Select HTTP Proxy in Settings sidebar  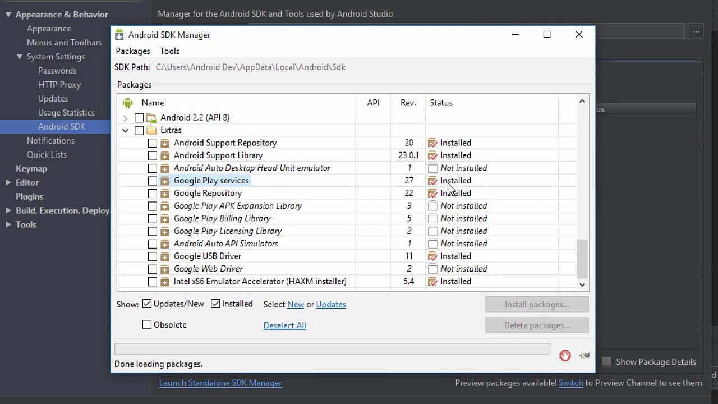(59, 85)
